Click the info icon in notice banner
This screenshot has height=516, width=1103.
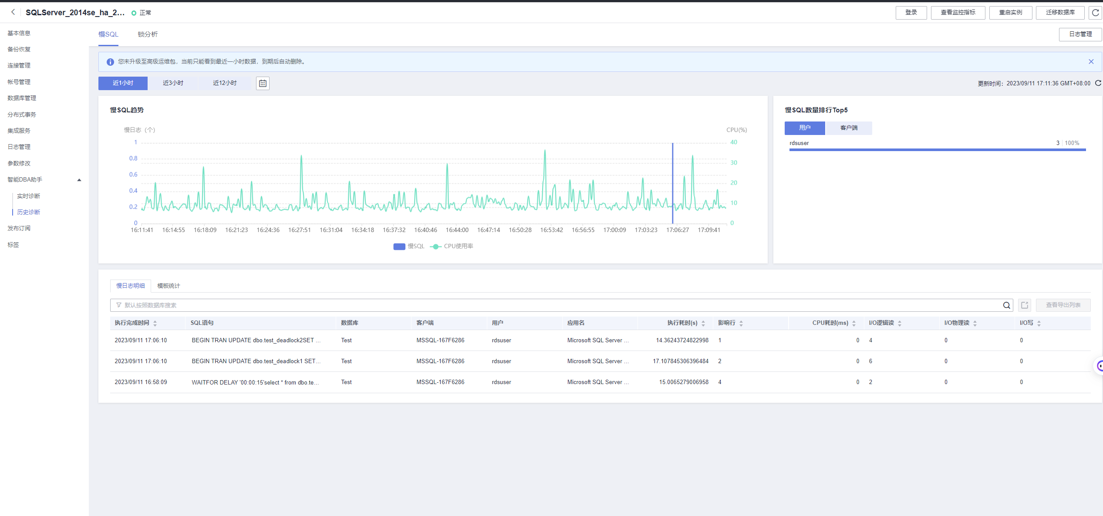(110, 62)
